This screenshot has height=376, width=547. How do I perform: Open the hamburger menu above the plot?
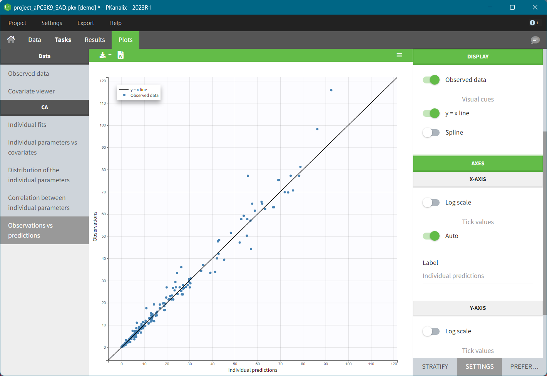click(399, 55)
